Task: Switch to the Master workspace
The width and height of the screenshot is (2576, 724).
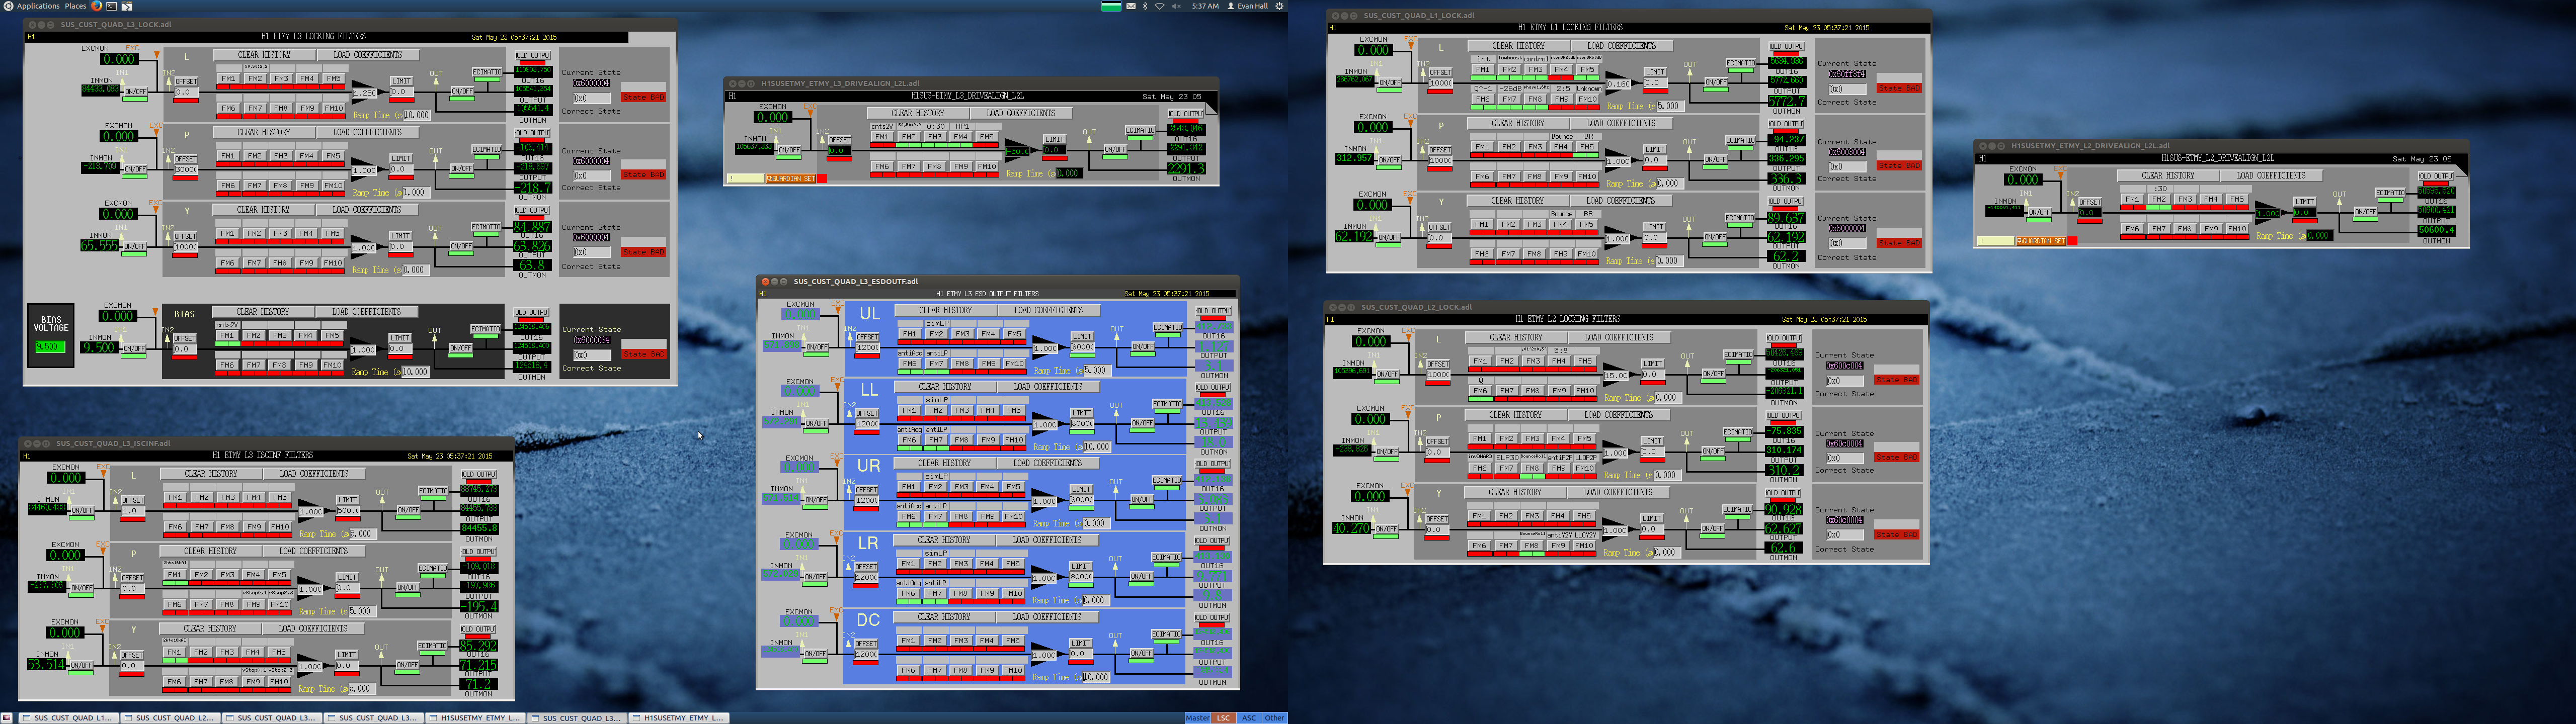Action: pyautogui.click(x=1197, y=718)
